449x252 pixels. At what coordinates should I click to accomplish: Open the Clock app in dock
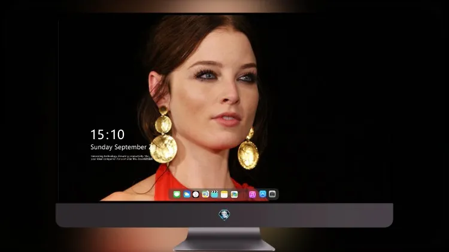196,194
